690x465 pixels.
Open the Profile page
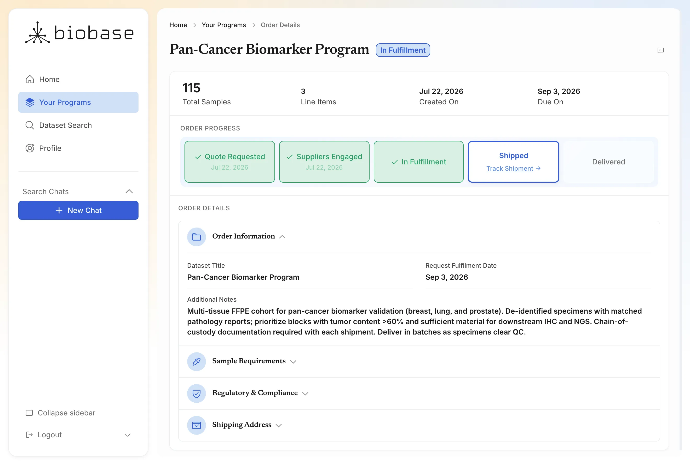coord(78,148)
